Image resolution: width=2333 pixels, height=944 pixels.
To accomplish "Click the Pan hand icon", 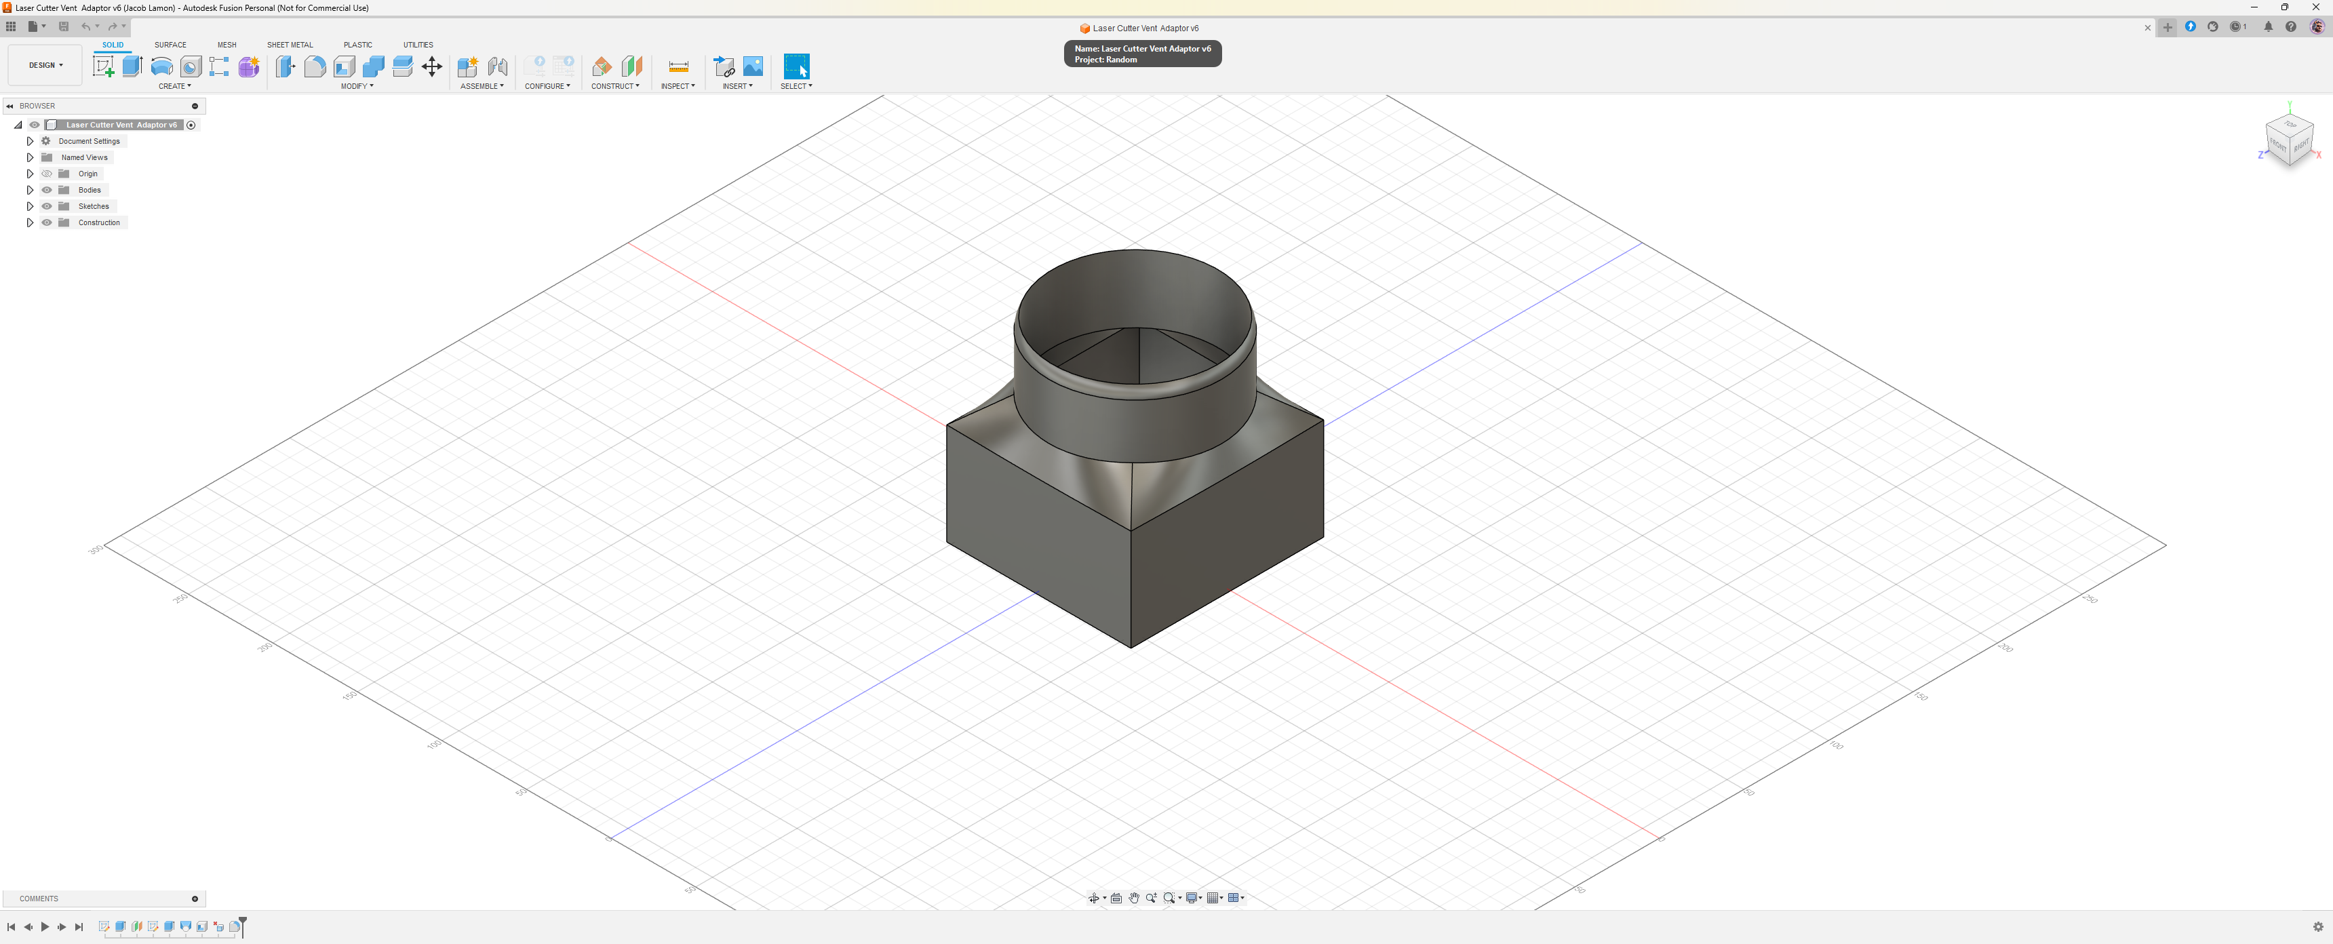I will pos(1134,898).
